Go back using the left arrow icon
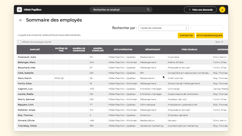This screenshot has height=136, width=242. (x=21, y=20)
